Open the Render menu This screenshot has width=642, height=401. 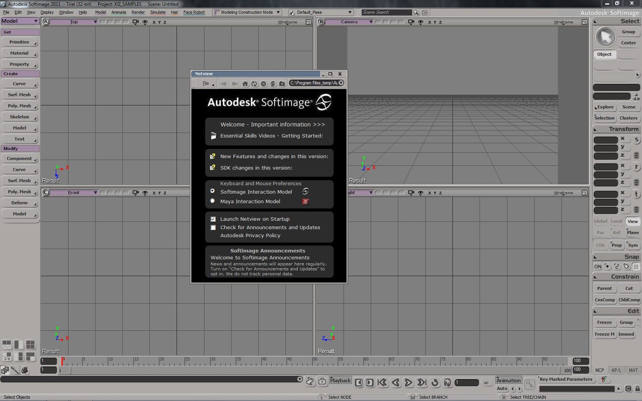[138, 12]
